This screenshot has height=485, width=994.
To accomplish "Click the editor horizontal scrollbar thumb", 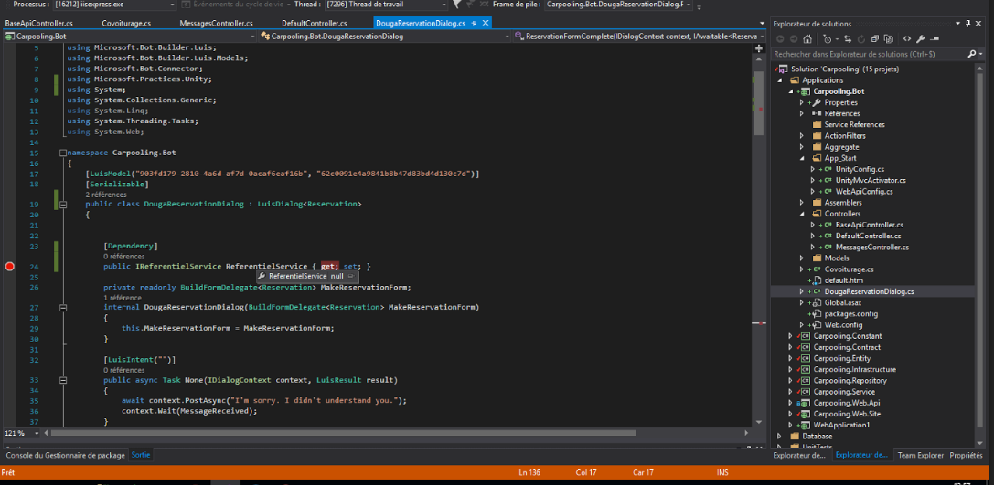I will (x=343, y=433).
